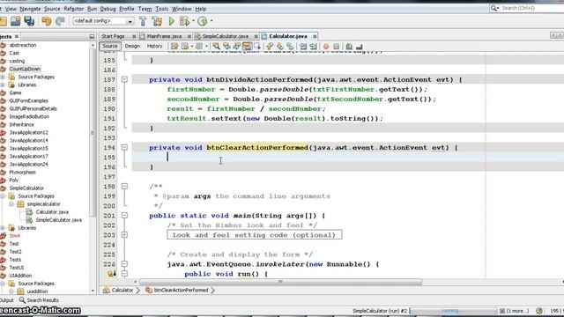Collapse the btnDivideActionPerformed method fold
Screen dimensions: 564x317
pos(124,79)
